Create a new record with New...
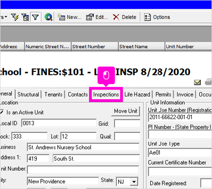 69,17
